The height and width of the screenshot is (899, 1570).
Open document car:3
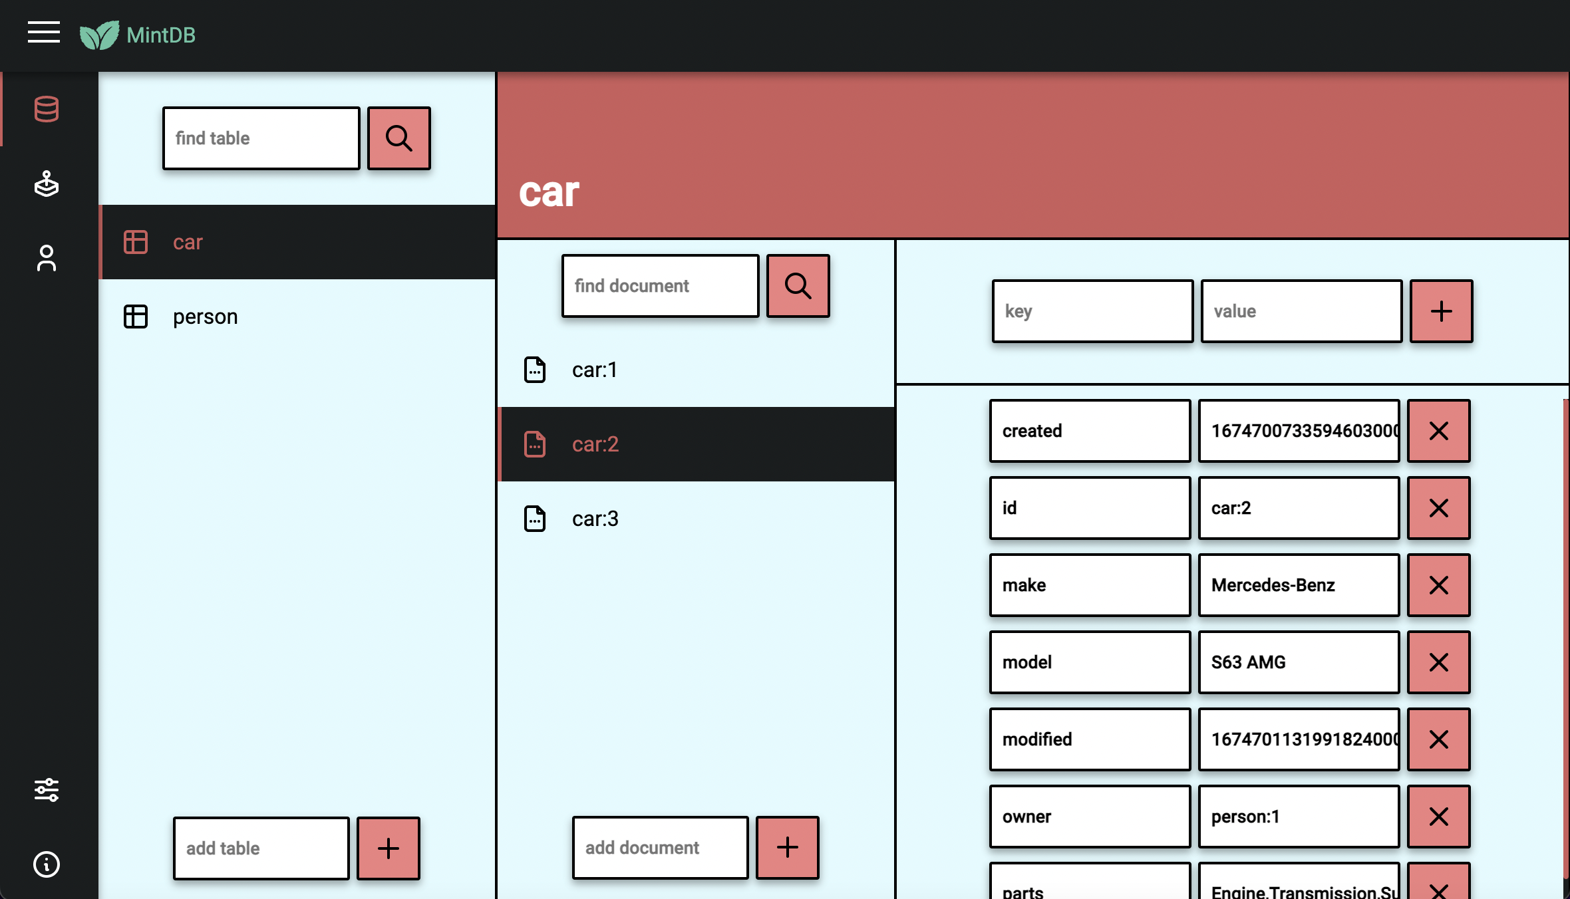tap(595, 519)
